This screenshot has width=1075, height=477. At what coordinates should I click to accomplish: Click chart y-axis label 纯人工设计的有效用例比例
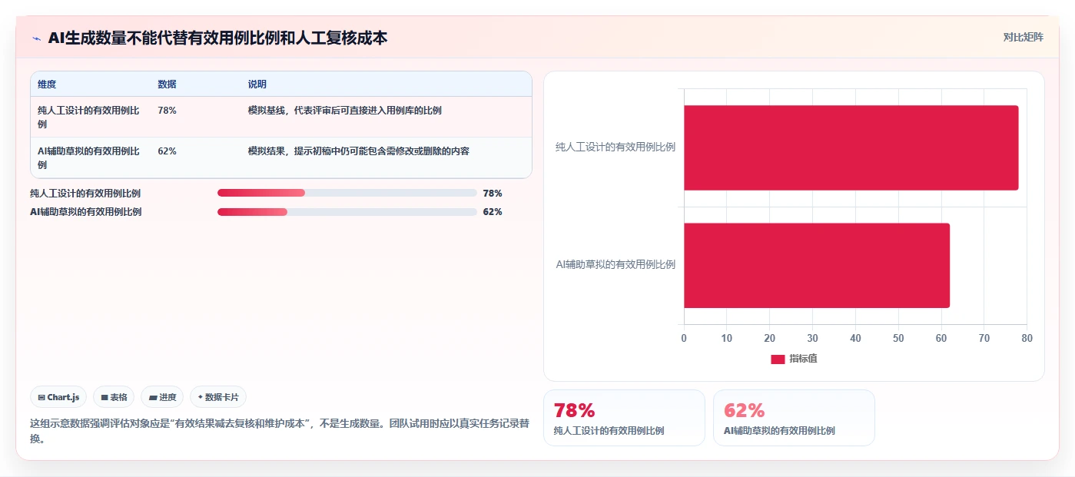(615, 147)
